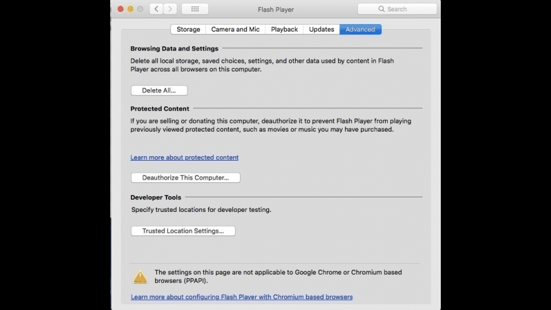Close the Flash Player window

(x=120, y=9)
